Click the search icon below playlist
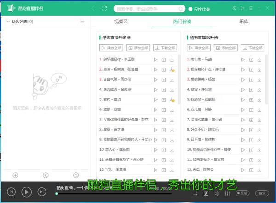Viewport: 276px width, 203px height. (x=76, y=175)
